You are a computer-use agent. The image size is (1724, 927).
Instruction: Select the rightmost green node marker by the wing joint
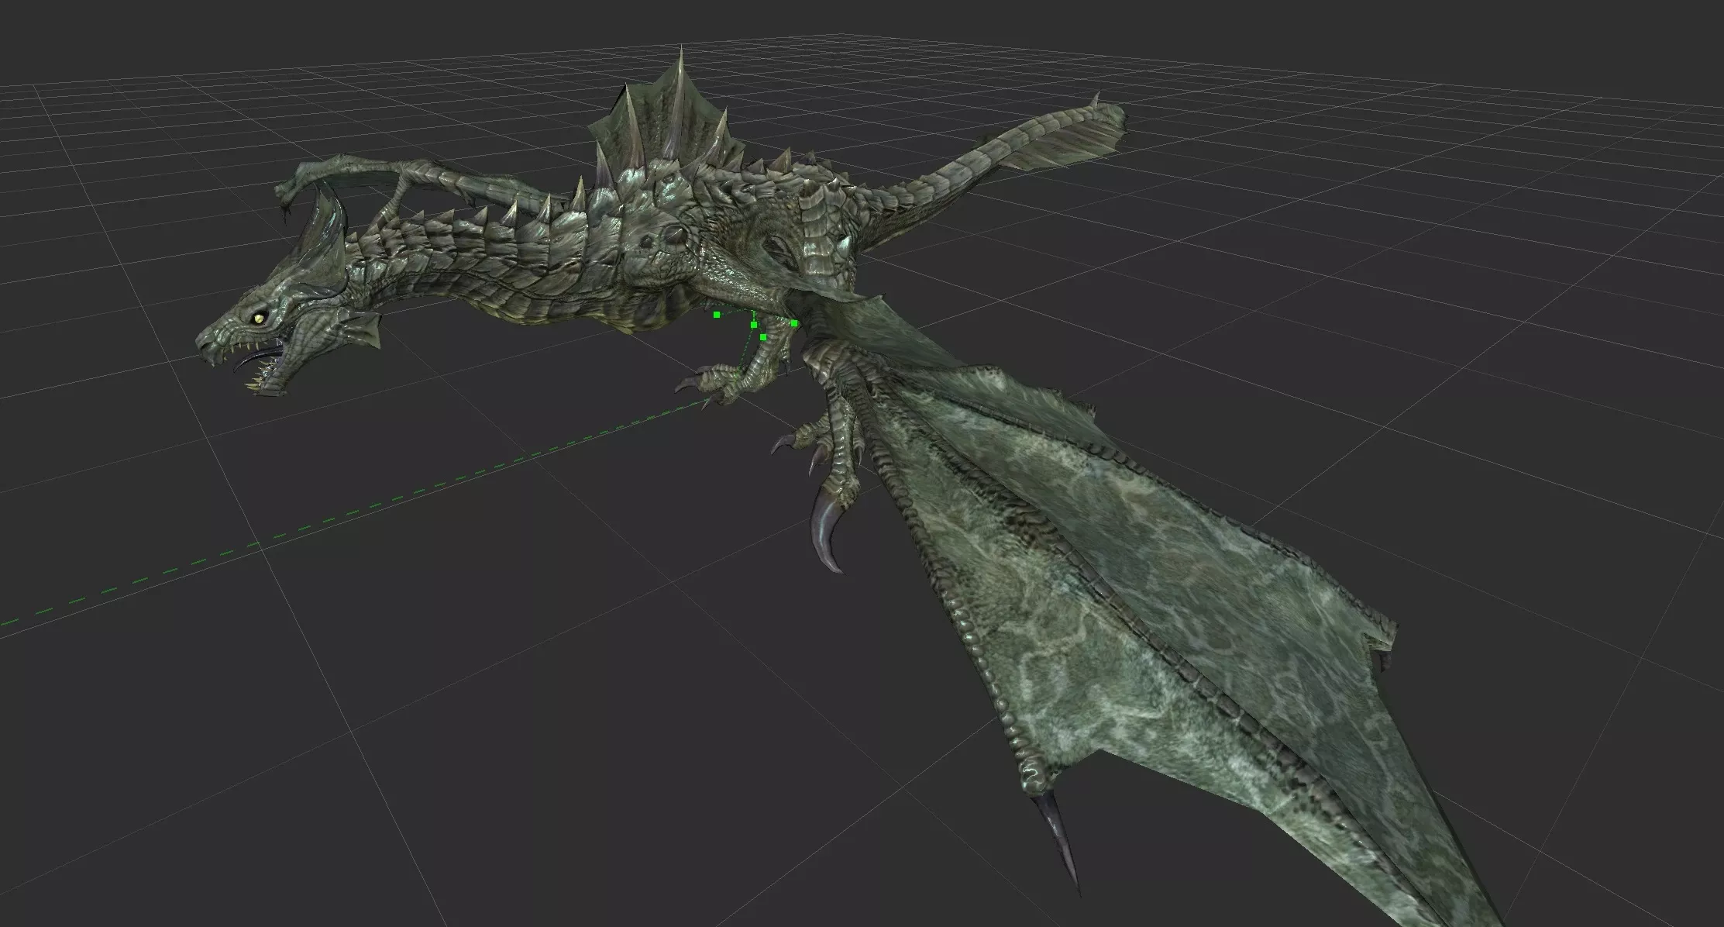coord(794,323)
